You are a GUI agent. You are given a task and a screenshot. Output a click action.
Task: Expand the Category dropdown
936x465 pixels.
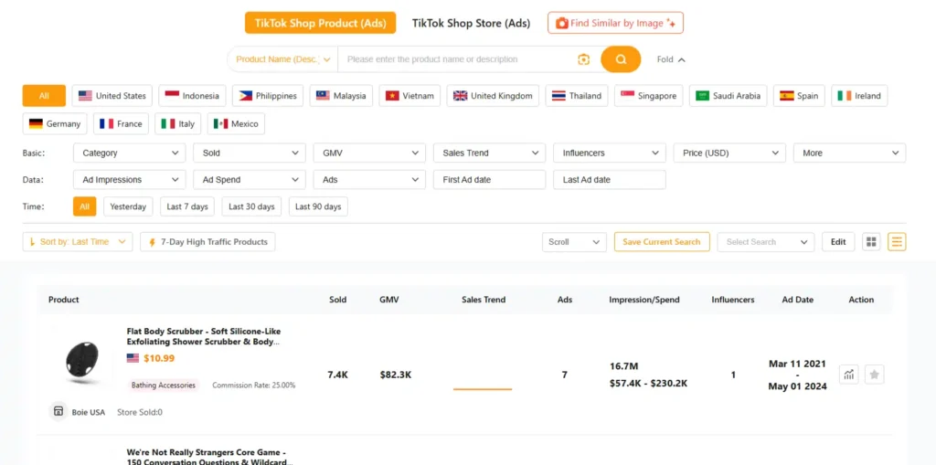[x=129, y=153]
